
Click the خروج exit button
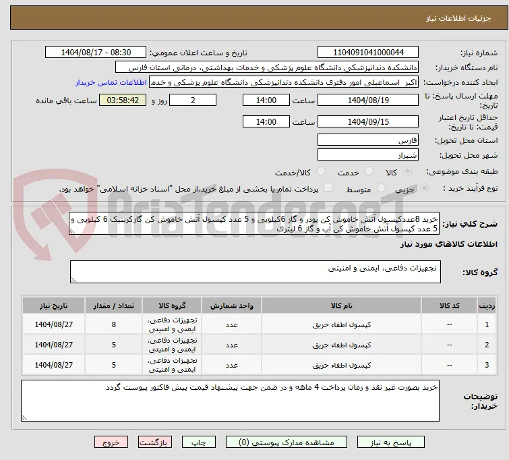111,442
